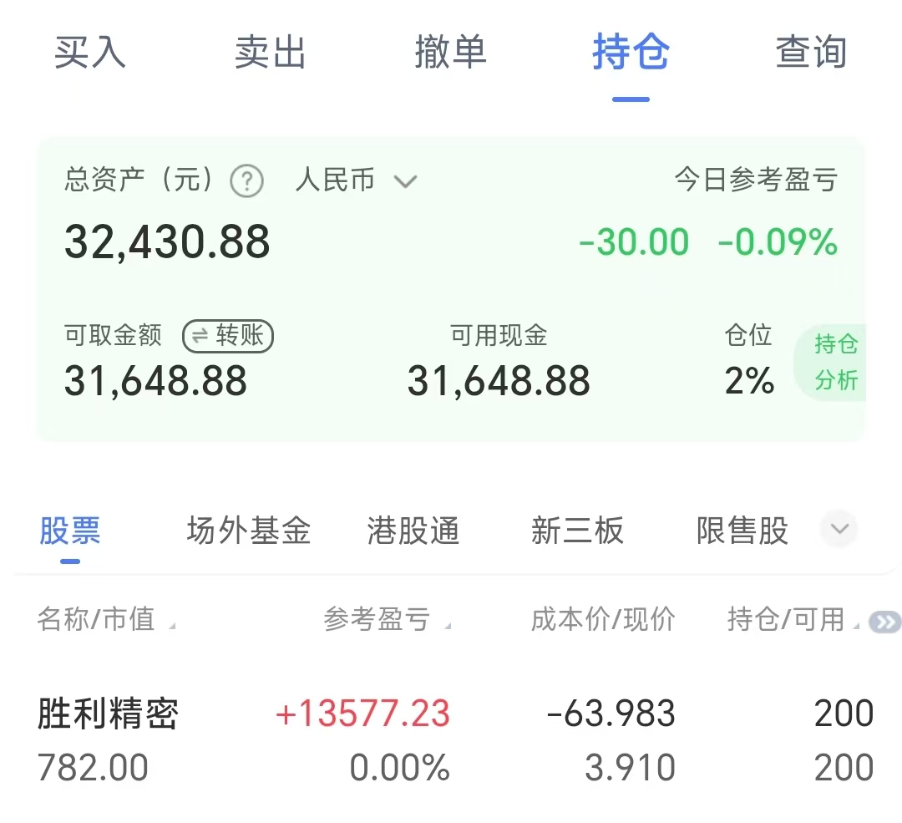Image resolution: width=902 pixels, height=823 pixels.
Task: Switch to the 卖出 tab
Action: [270, 53]
